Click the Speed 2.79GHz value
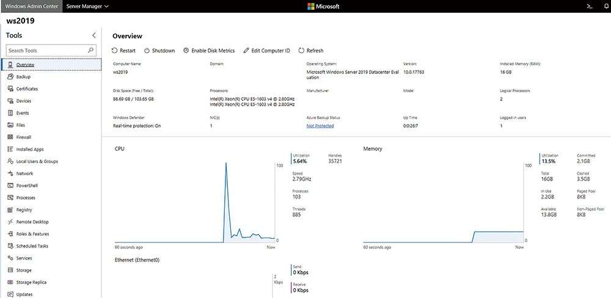This screenshot has height=298, width=611. (302, 179)
